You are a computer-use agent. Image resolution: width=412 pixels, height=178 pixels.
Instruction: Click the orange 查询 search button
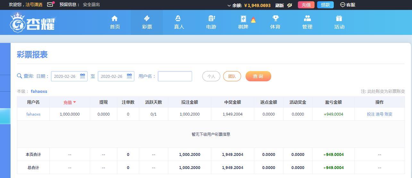click(x=258, y=76)
